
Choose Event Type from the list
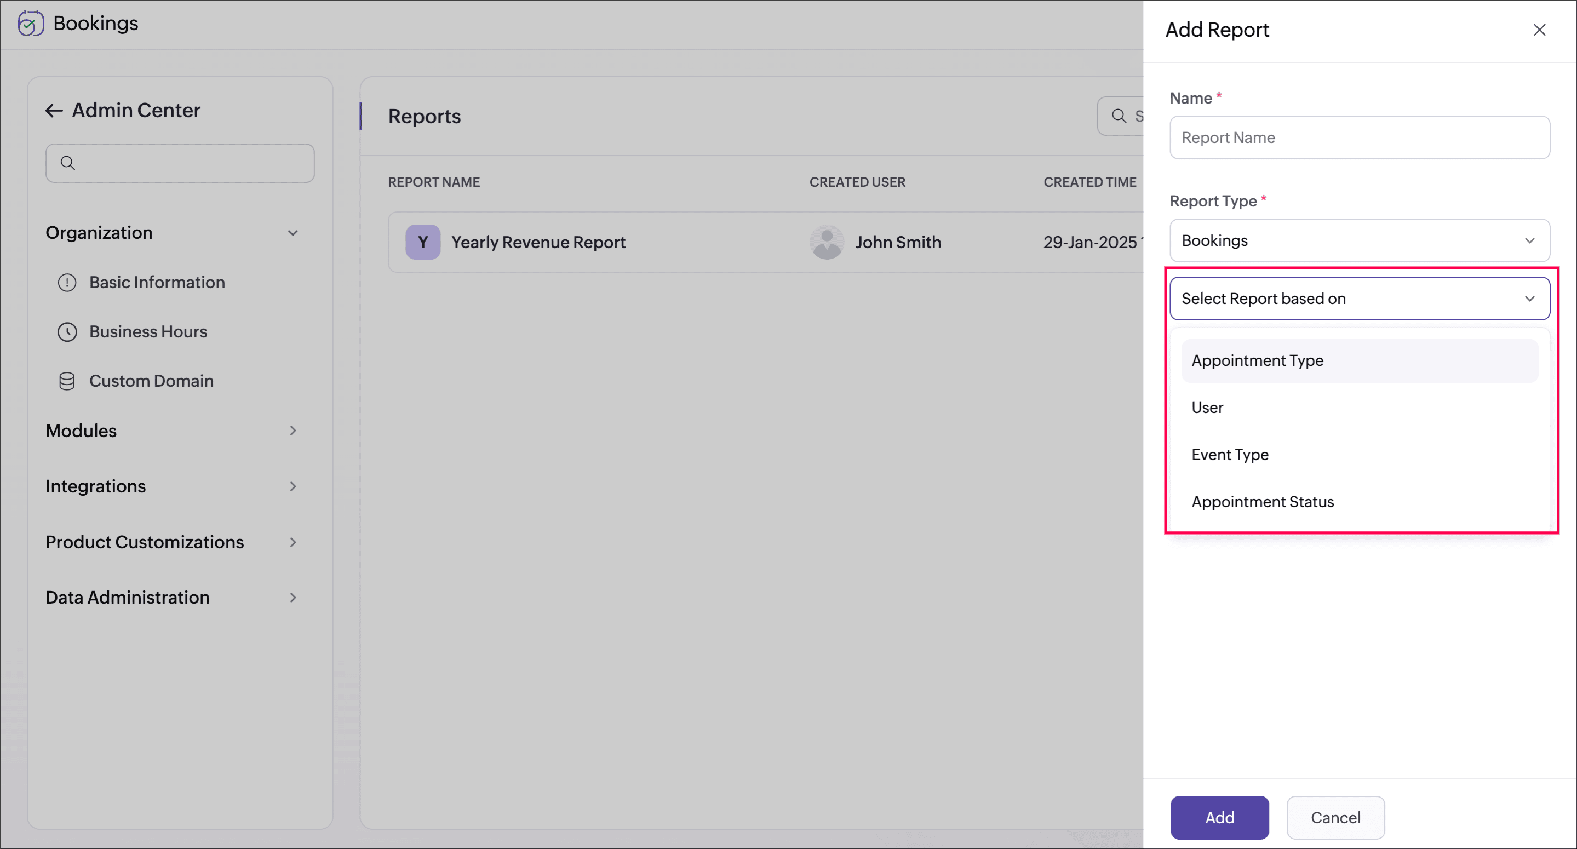1359,455
